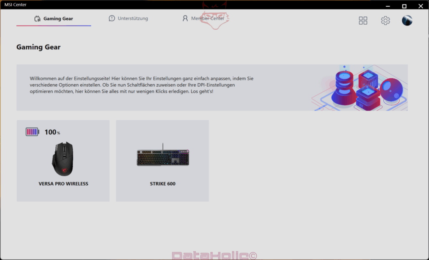
Task: Click the STRIKE 600 label
Action: [163, 184]
